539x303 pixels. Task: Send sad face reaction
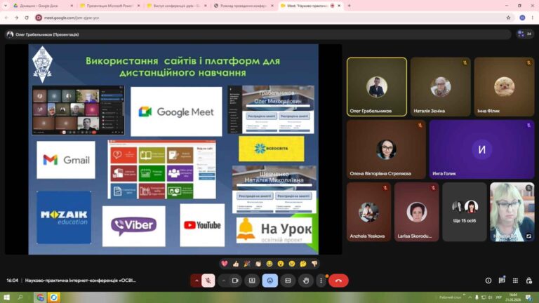(292, 264)
